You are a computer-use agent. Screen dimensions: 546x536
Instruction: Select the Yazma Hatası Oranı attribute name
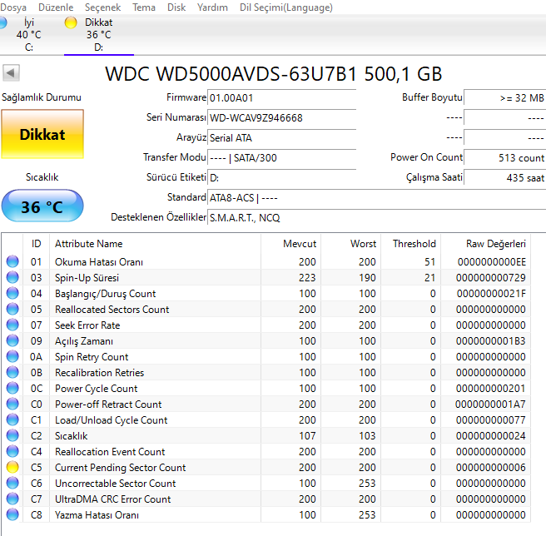[97, 515]
